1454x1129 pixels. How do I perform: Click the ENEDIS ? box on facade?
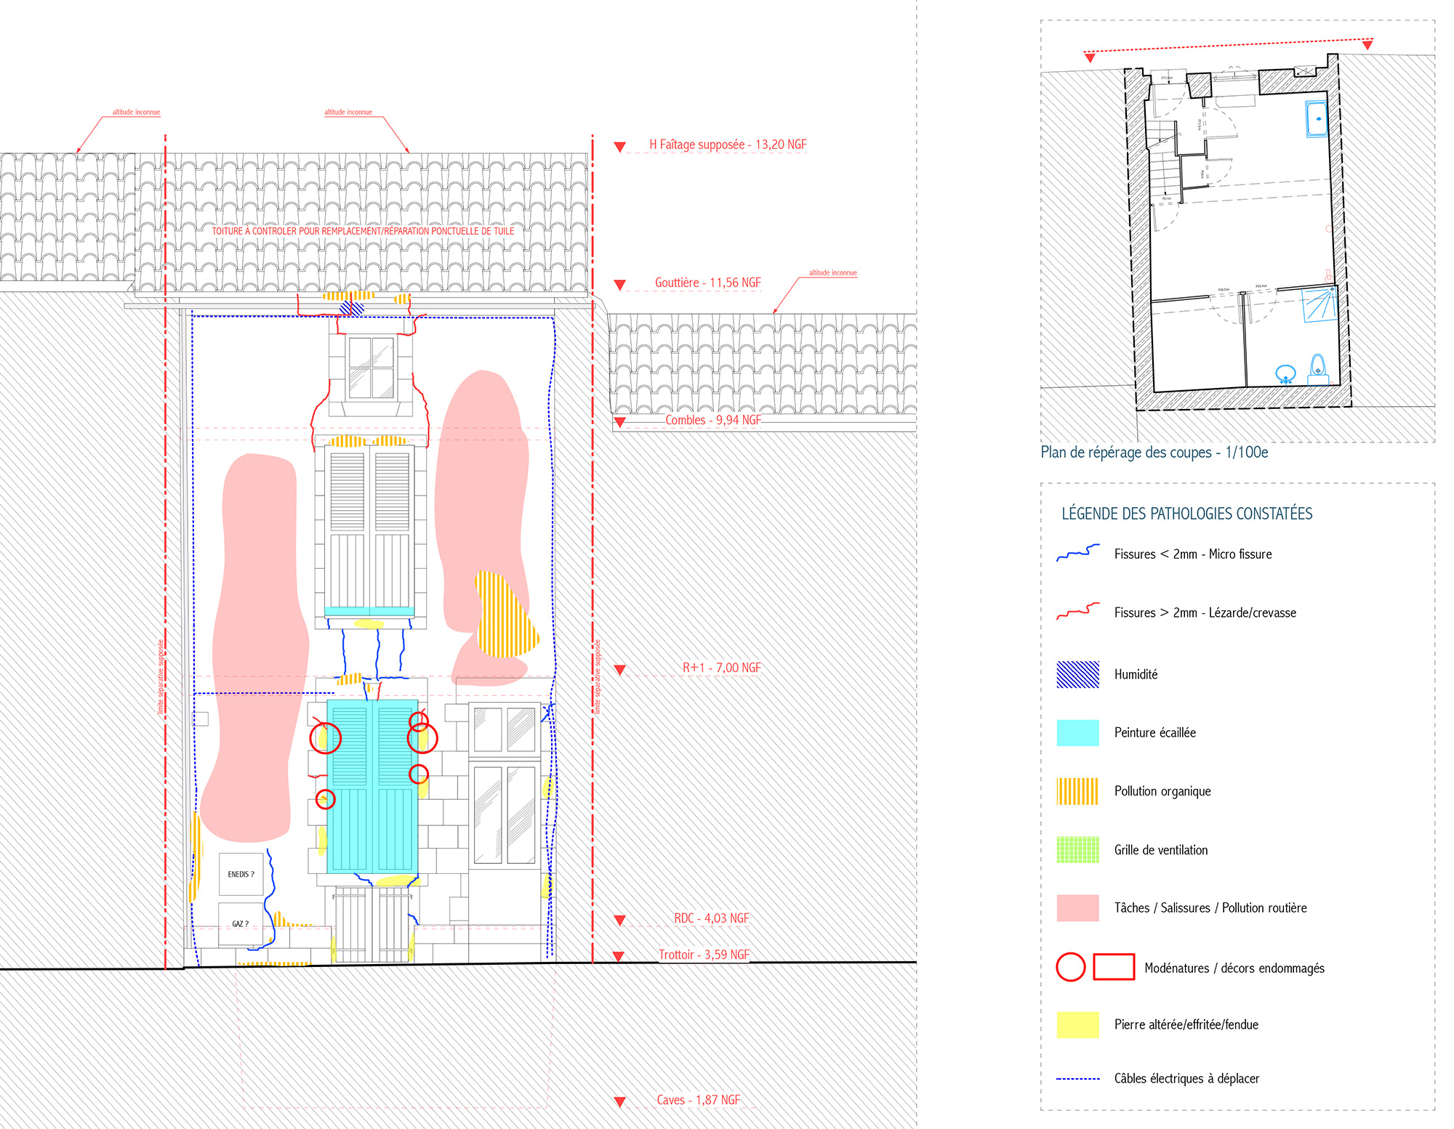(241, 874)
